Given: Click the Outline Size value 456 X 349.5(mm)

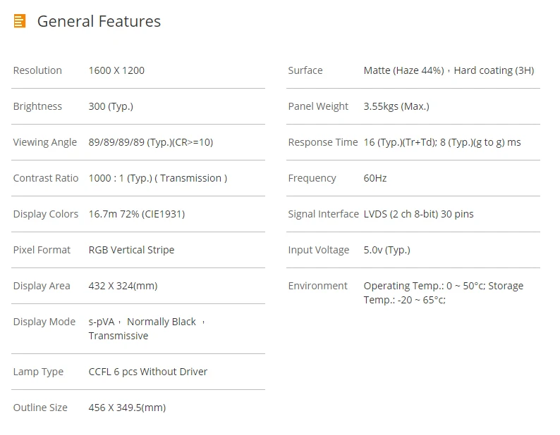Looking at the screenshot, I should tap(127, 408).
